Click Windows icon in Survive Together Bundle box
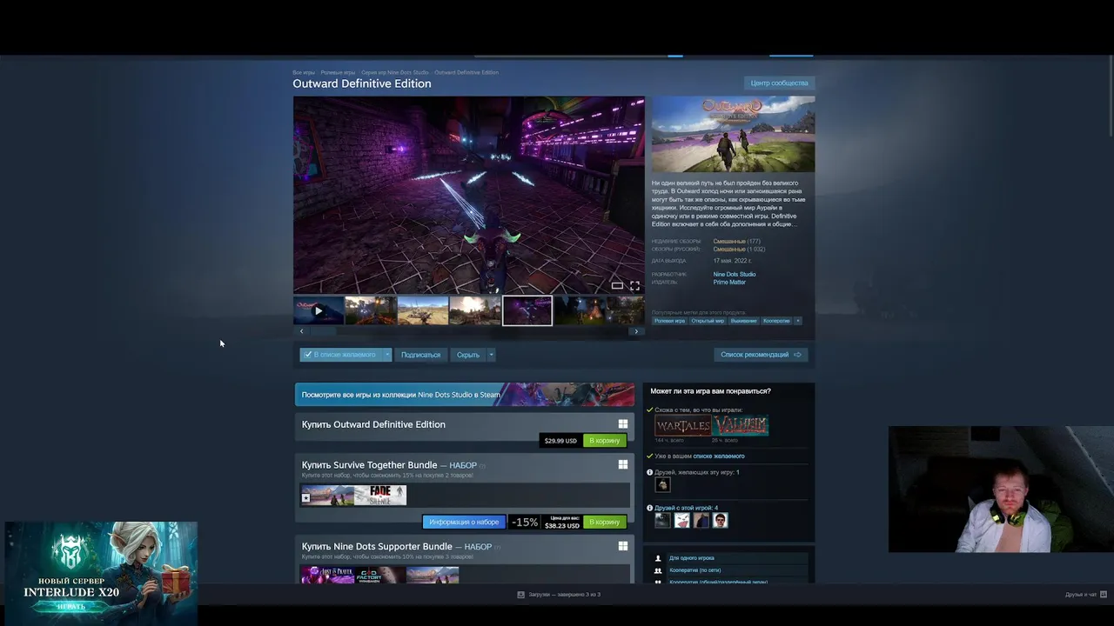Viewport: 1114px width, 626px height. (x=622, y=465)
